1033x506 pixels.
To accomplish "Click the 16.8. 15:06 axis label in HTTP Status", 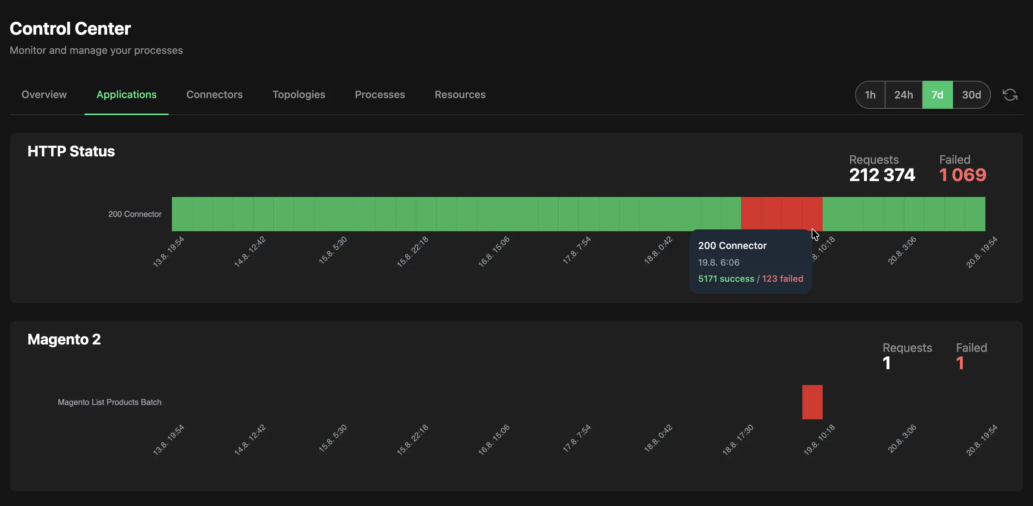I will point(494,252).
